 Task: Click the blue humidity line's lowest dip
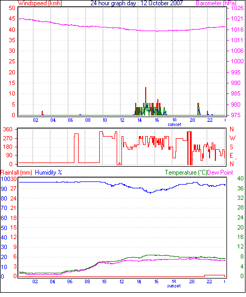(x=150, y=193)
